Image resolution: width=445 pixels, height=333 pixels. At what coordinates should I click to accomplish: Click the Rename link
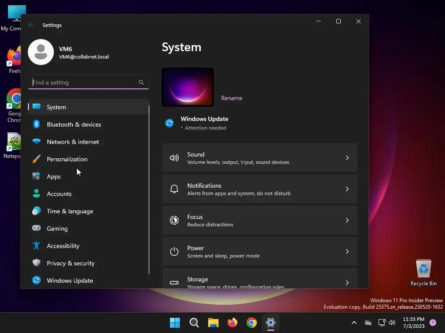click(232, 98)
